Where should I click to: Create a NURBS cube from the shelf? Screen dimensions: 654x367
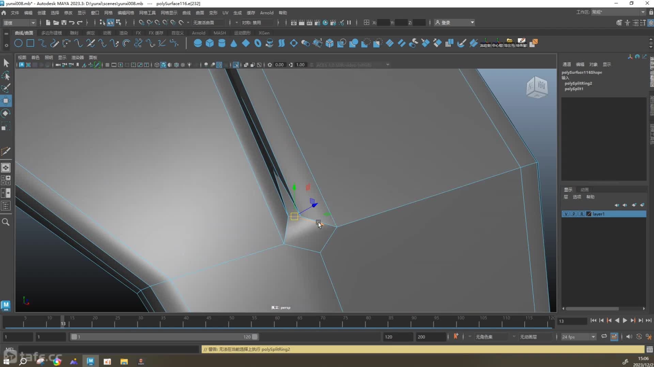coord(209,43)
